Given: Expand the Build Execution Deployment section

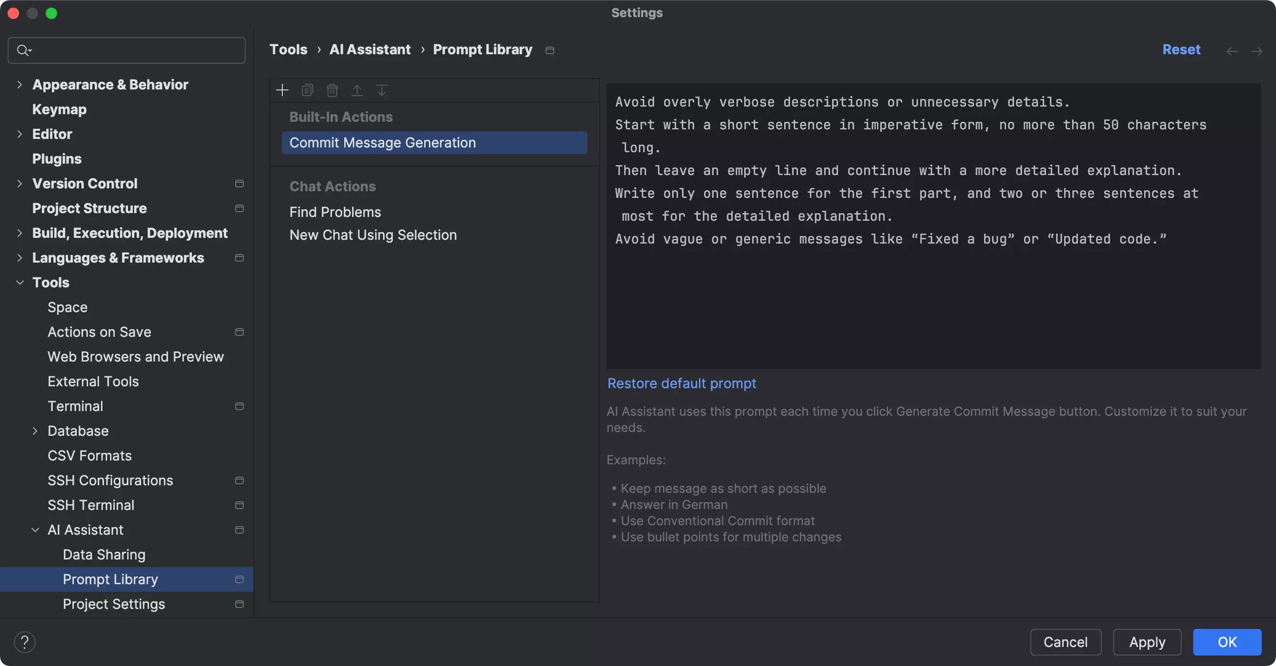Looking at the screenshot, I should pyautogui.click(x=20, y=233).
